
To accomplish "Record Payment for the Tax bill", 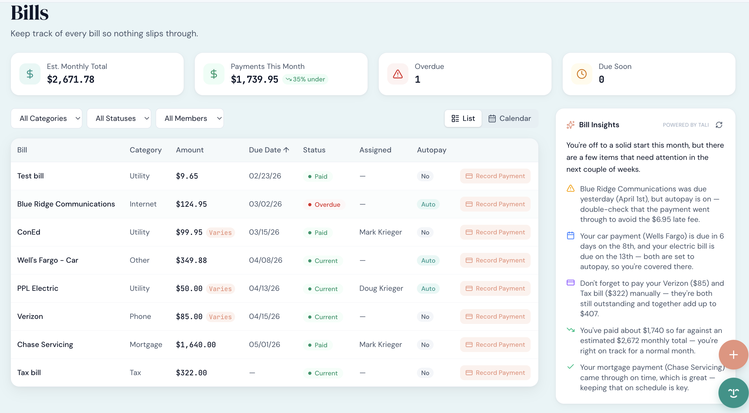I will click(495, 372).
